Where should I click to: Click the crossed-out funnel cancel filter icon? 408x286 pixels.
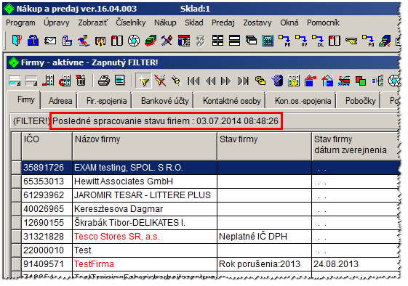tap(160, 81)
